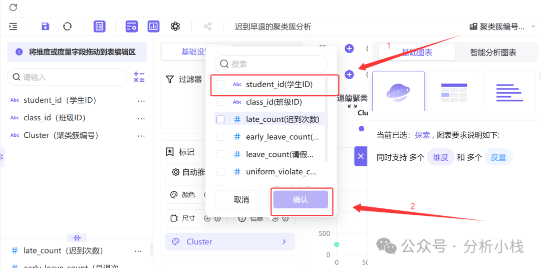Image resolution: width=541 pixels, height=268 pixels.
Task: Check the student_id(学生ID) checkbox
Action: tap(220, 84)
